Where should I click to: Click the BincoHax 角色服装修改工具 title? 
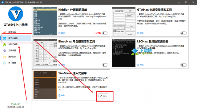(77, 42)
